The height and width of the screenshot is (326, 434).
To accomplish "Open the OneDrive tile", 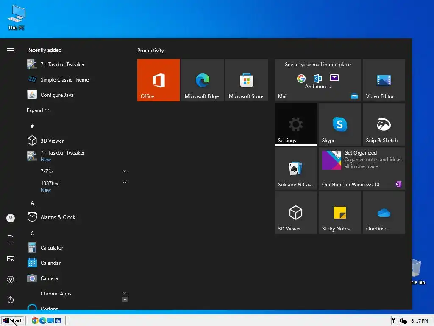I will [x=384, y=213].
